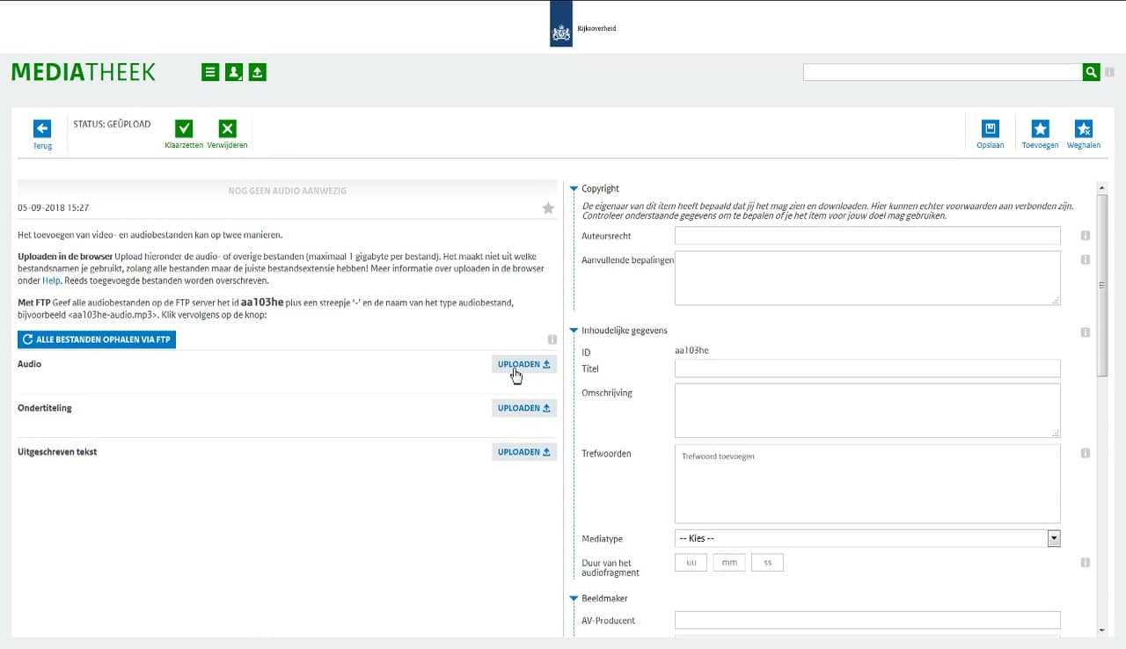Click the Toevoegen star icon
This screenshot has width=1126, height=649.
click(x=1040, y=129)
